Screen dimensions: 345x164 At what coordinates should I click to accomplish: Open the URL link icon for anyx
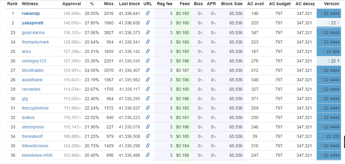pyautogui.click(x=148, y=51)
